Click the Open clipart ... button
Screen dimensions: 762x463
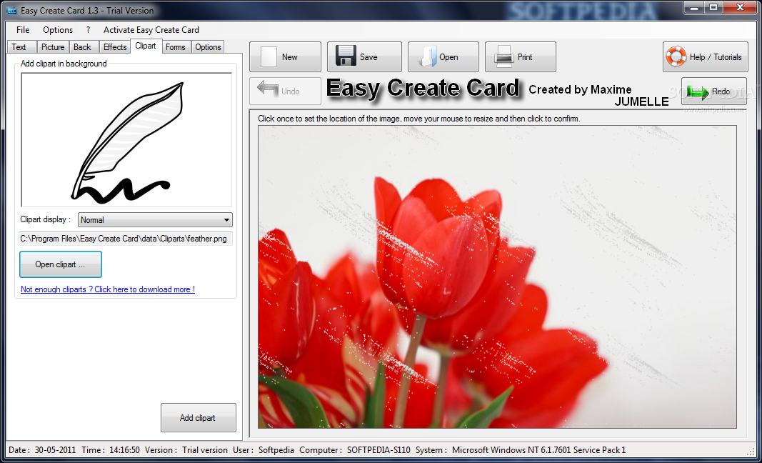coord(60,264)
